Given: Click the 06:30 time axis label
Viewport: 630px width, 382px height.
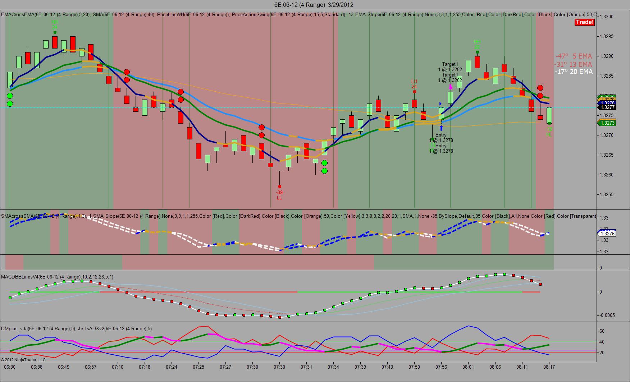Looking at the screenshot, I should 10,367.
